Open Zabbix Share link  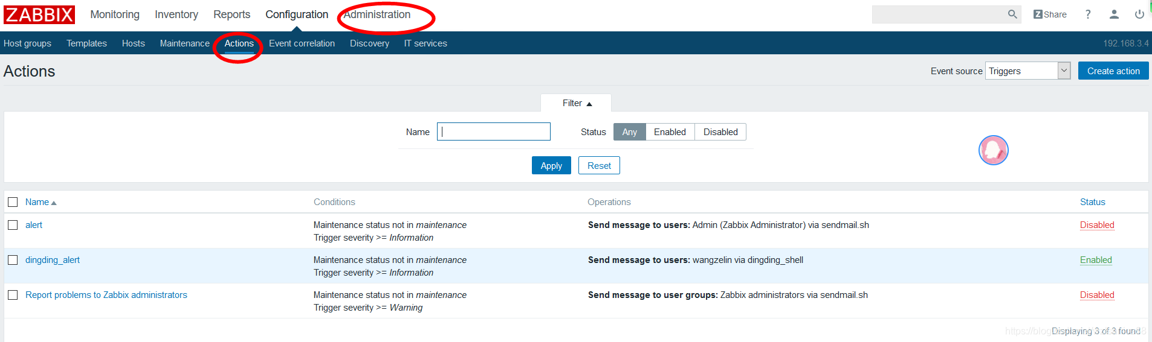pyautogui.click(x=1050, y=14)
